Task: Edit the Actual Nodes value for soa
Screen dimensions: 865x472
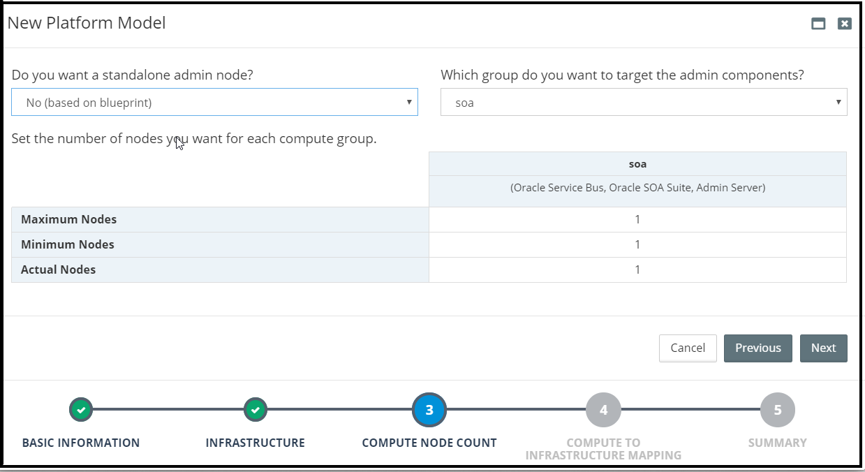Action: (x=637, y=270)
